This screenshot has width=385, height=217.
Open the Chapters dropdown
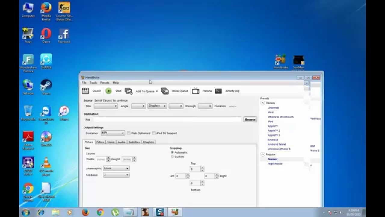click(157, 106)
